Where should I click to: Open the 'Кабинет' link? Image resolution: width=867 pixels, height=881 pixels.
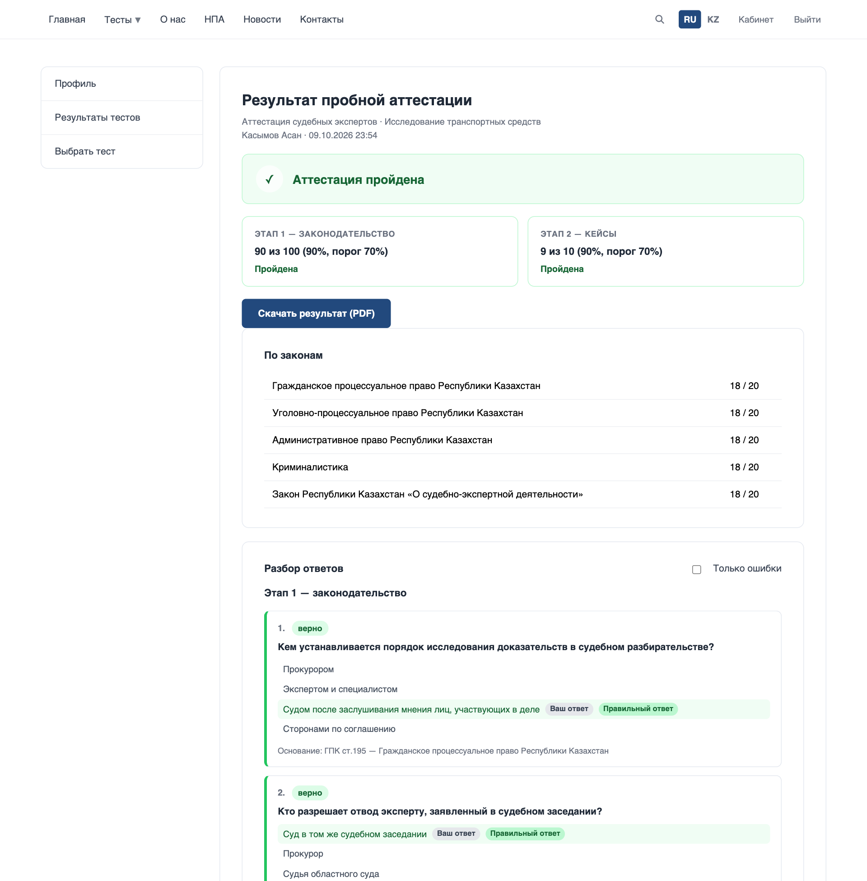(x=756, y=19)
